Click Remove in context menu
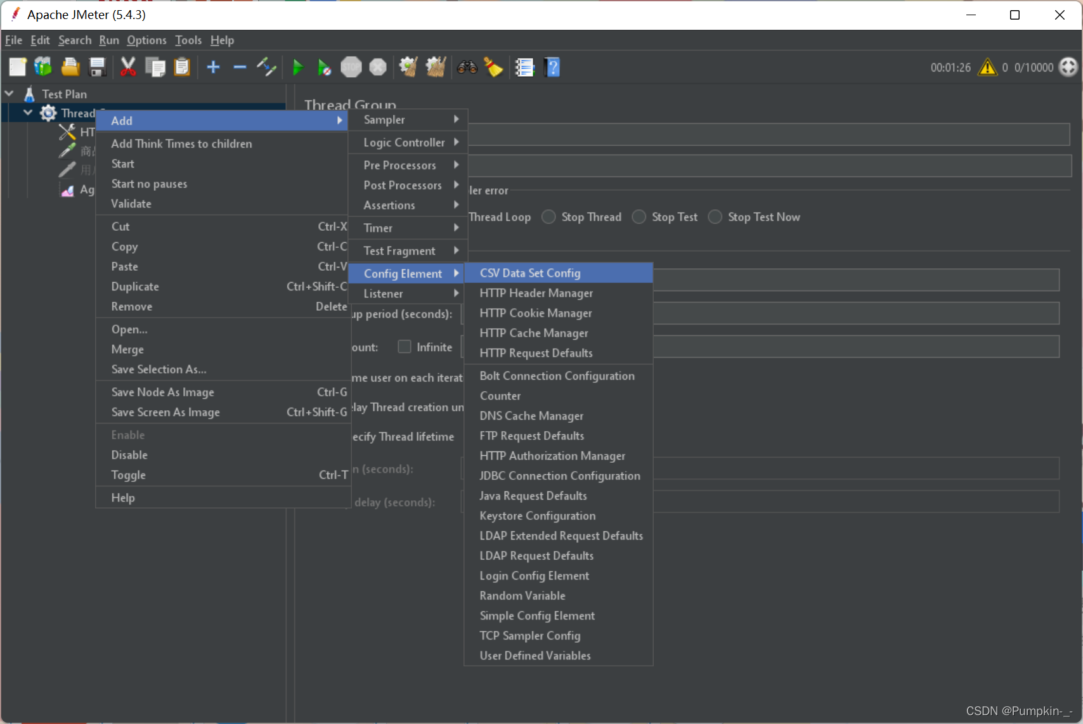 point(222,307)
